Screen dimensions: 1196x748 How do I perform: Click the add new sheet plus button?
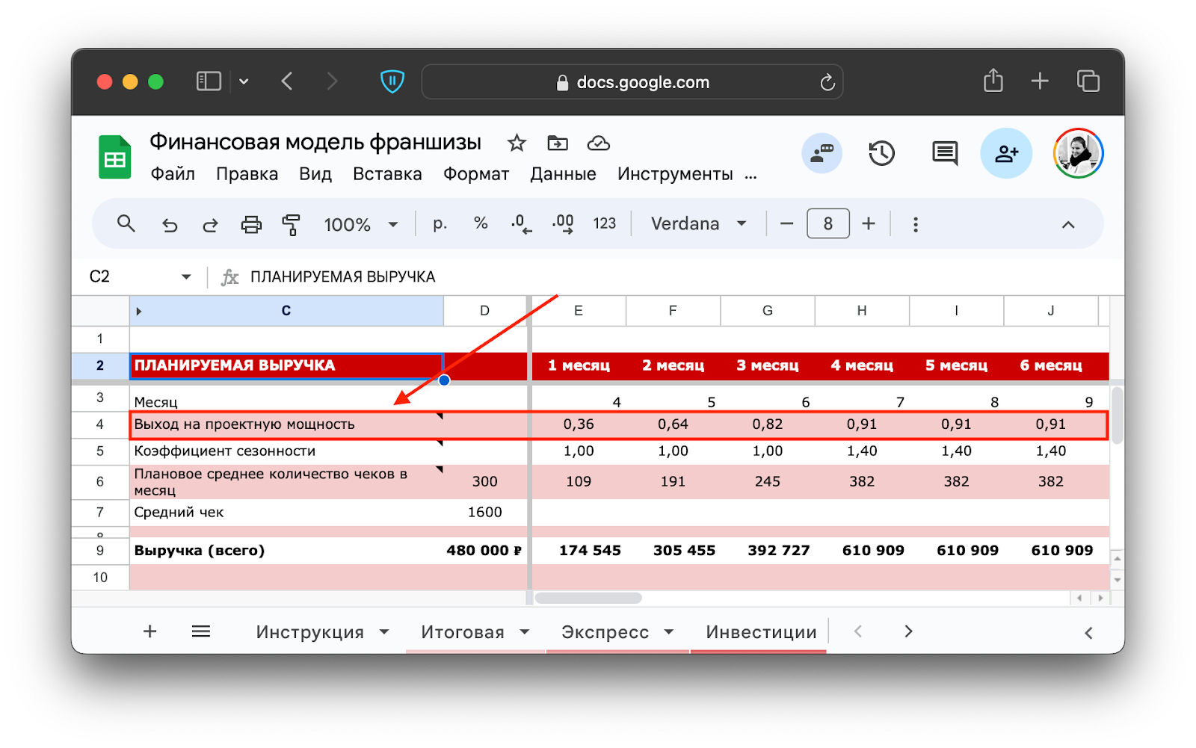[150, 631]
